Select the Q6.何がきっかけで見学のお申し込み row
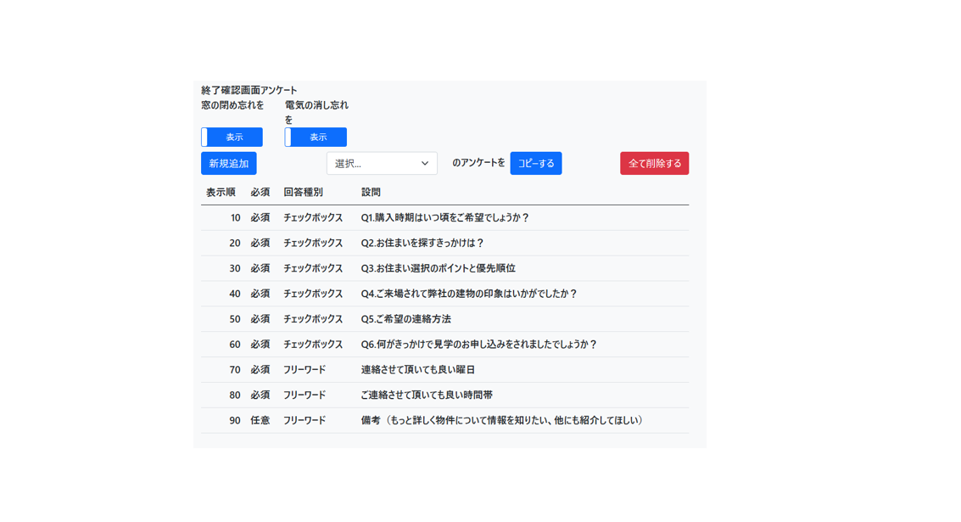The width and height of the screenshot is (961, 522). click(x=445, y=344)
